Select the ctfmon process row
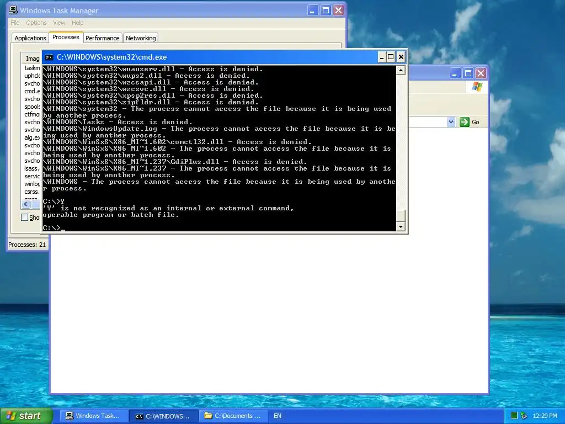The height and width of the screenshot is (424, 565). pos(32,114)
